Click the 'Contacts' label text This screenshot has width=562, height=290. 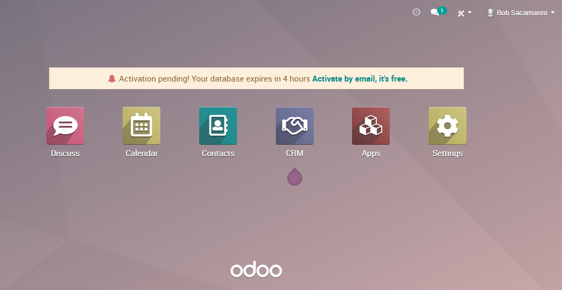pyautogui.click(x=218, y=153)
